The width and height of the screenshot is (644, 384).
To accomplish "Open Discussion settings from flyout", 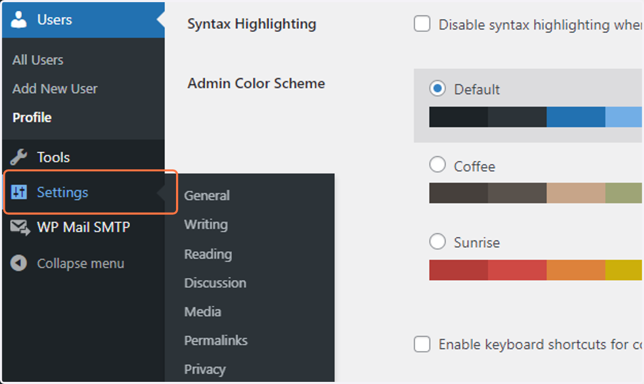I will pos(215,283).
